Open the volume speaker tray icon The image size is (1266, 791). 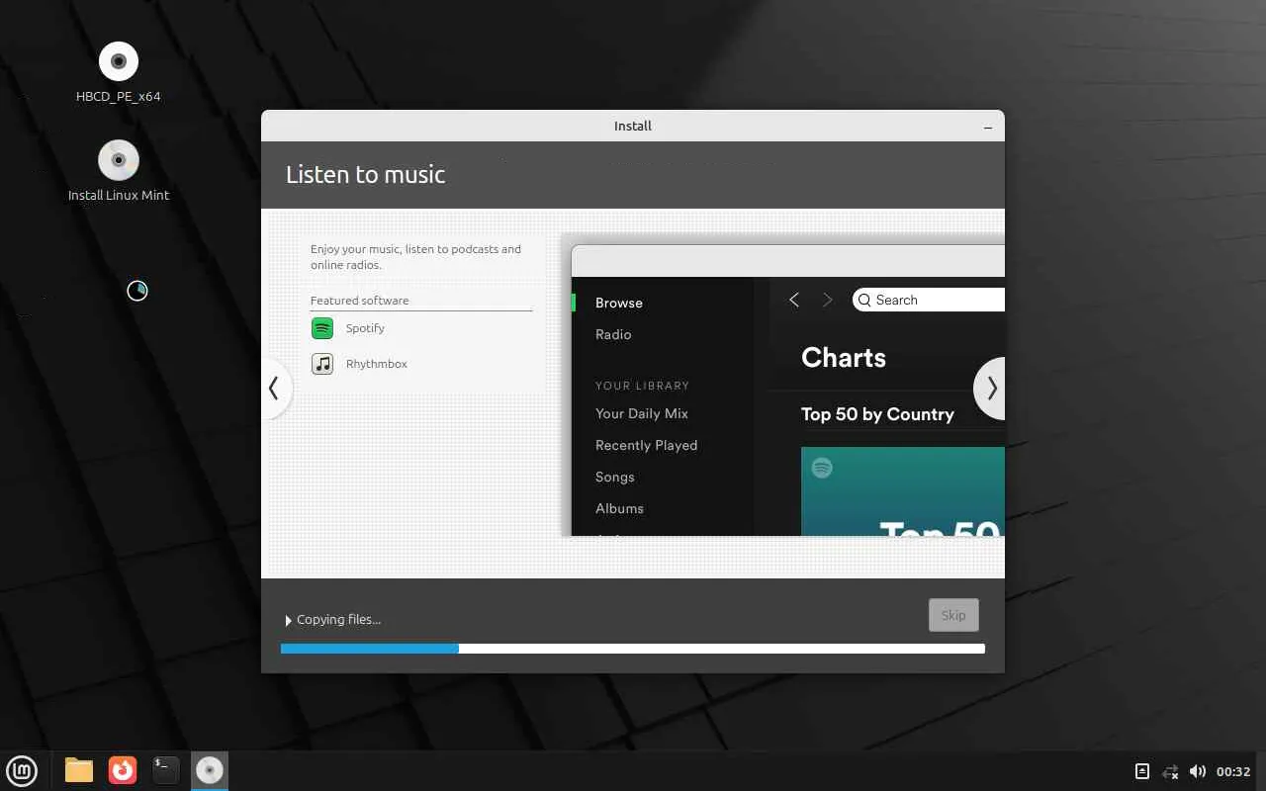coord(1198,771)
